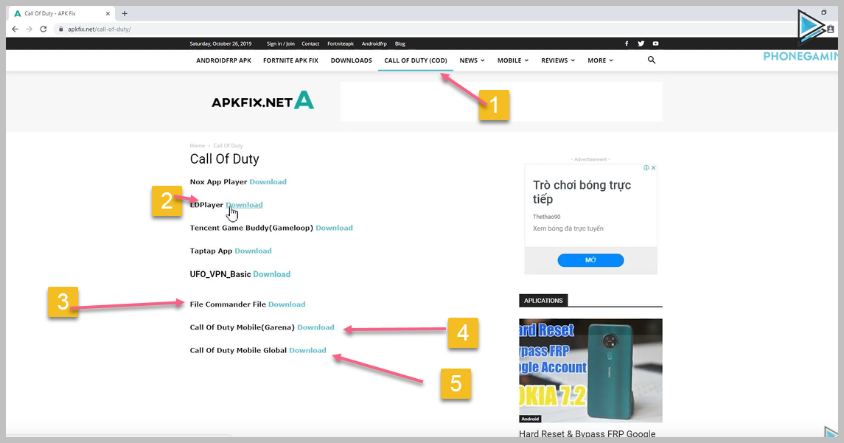844x443 pixels.
Task: Open the Nokia 7.2 article thumbnail
Action: pos(590,370)
